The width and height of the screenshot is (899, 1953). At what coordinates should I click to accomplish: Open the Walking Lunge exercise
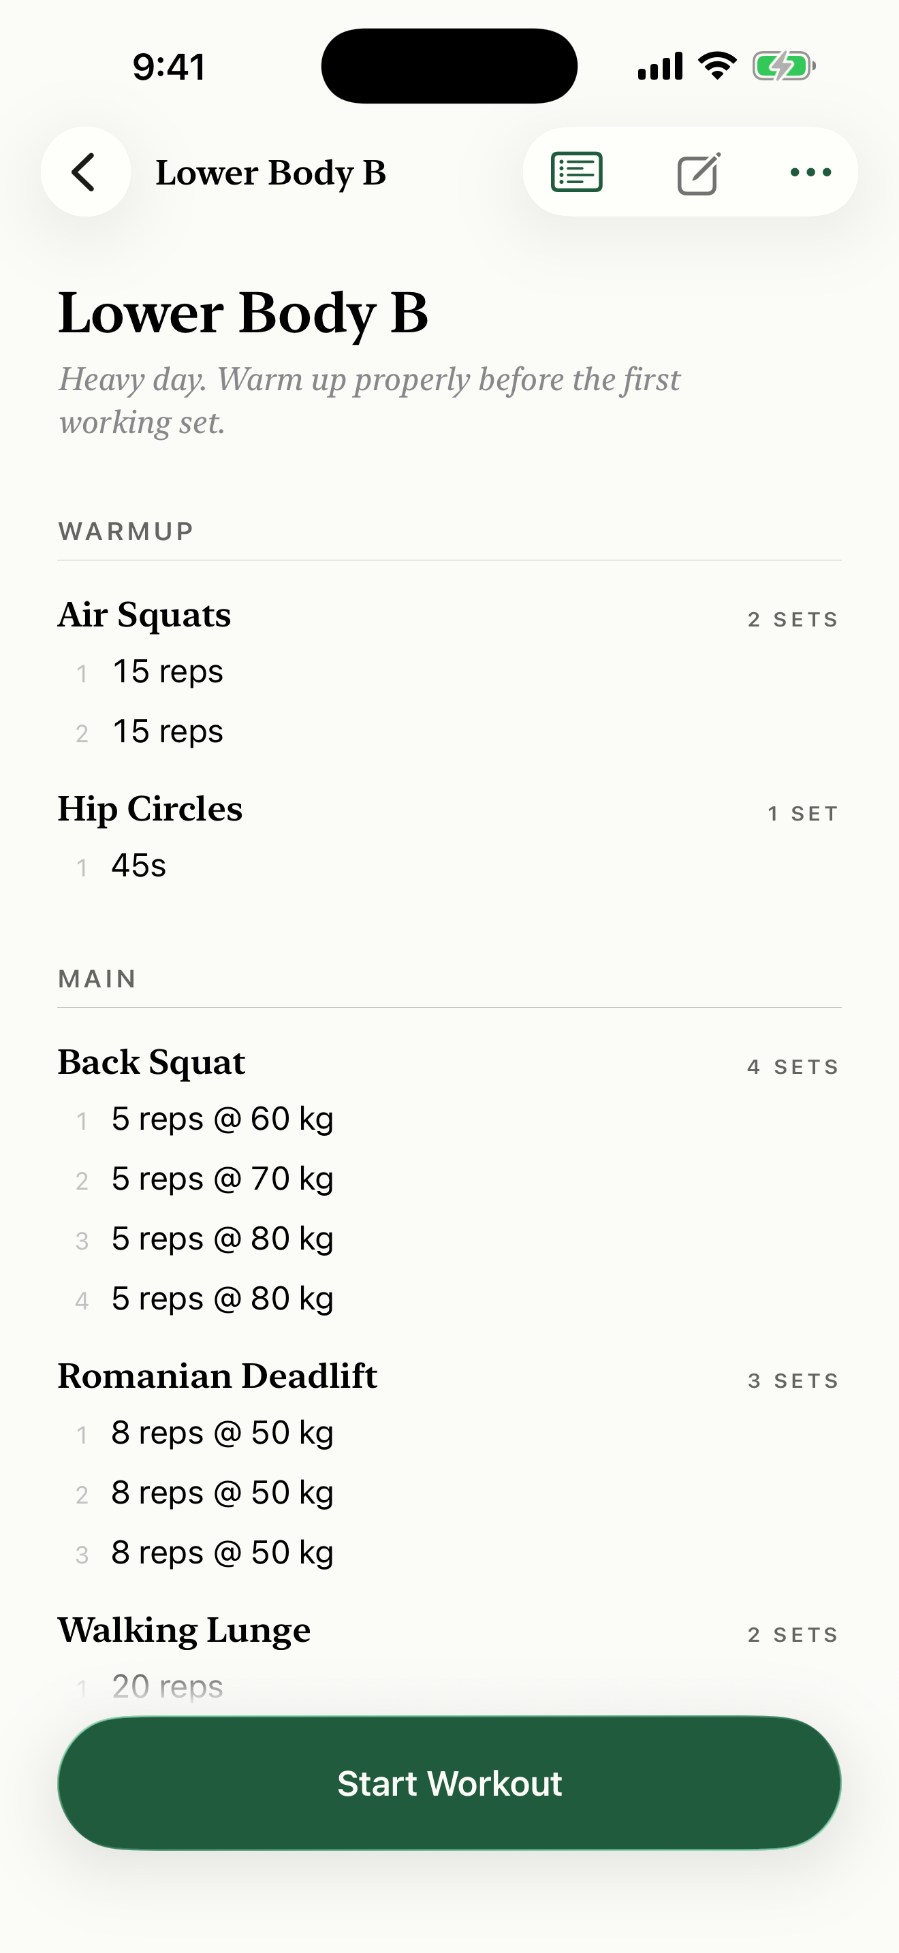184,1630
